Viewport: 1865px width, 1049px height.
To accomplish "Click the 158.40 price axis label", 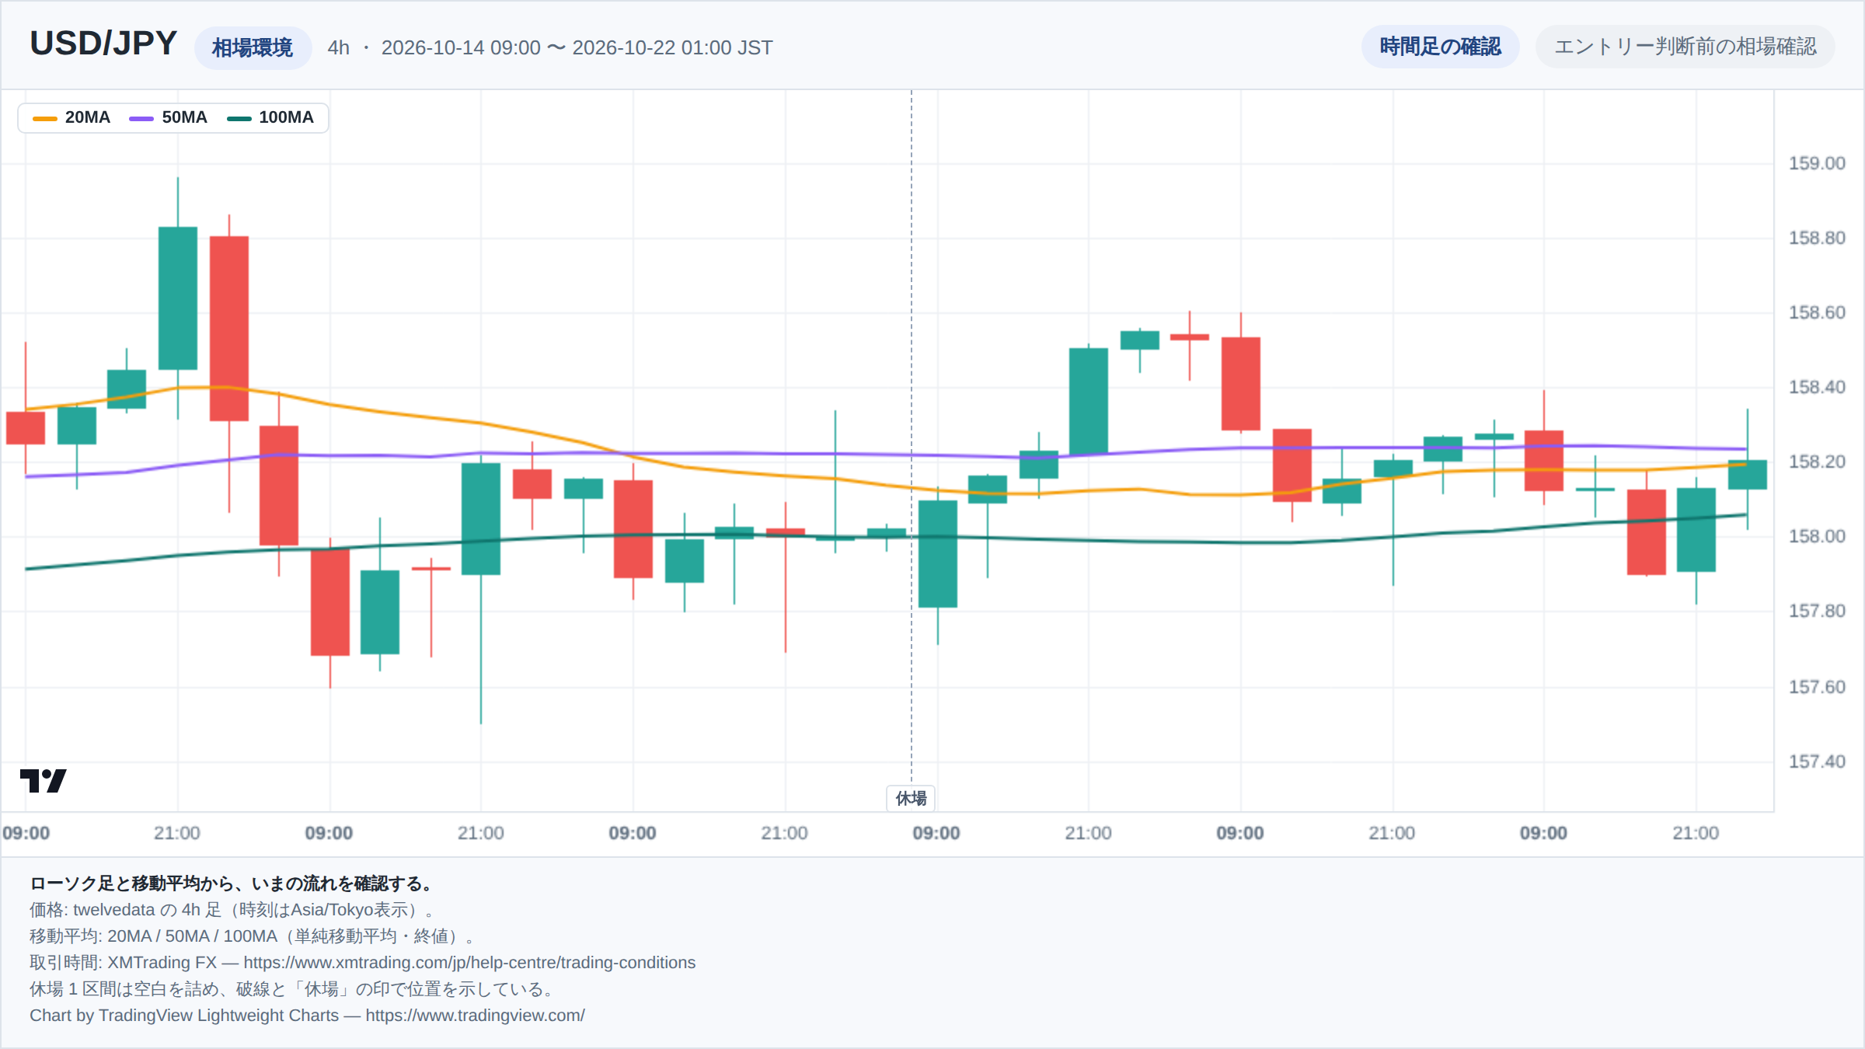I will [x=1817, y=387].
